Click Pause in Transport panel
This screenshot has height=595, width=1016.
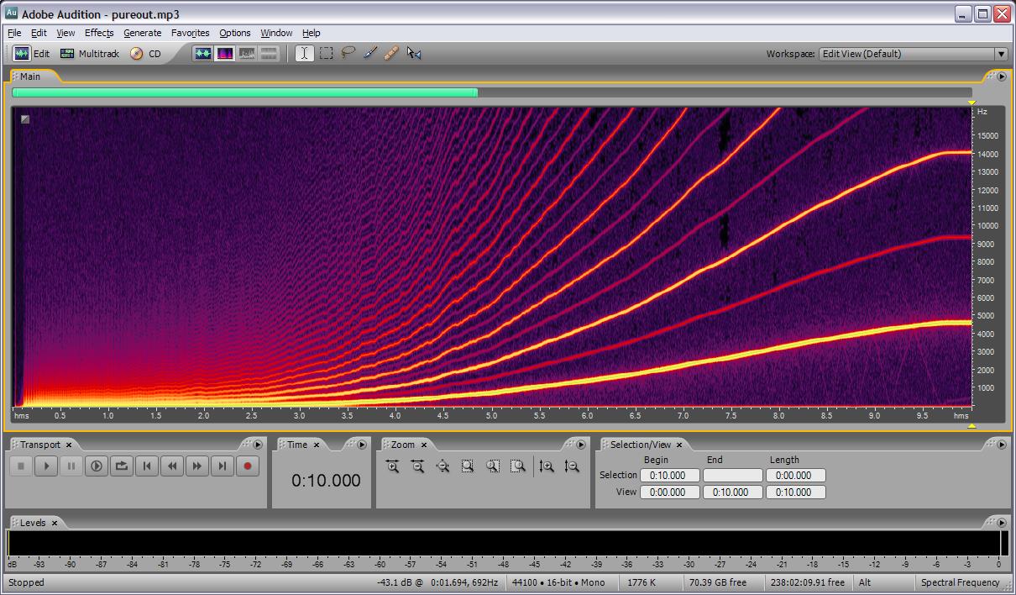(71, 466)
